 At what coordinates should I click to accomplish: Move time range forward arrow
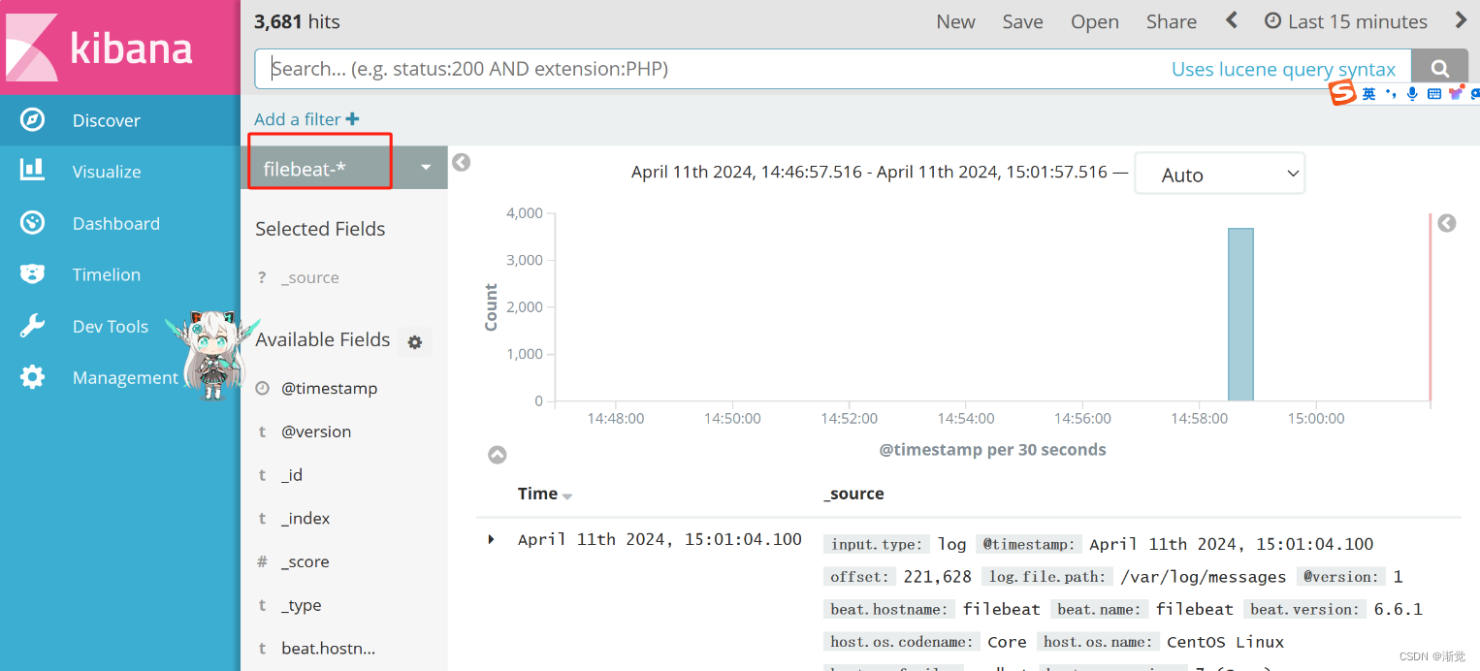click(x=1461, y=20)
